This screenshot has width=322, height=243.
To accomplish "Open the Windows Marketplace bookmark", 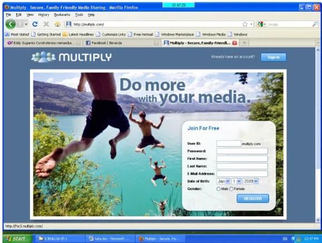I will (x=175, y=34).
